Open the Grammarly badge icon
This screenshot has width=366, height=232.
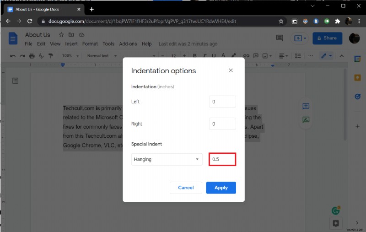click(336, 210)
